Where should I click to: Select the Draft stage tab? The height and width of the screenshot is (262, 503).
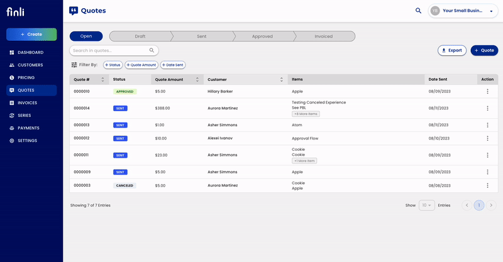[x=140, y=36]
